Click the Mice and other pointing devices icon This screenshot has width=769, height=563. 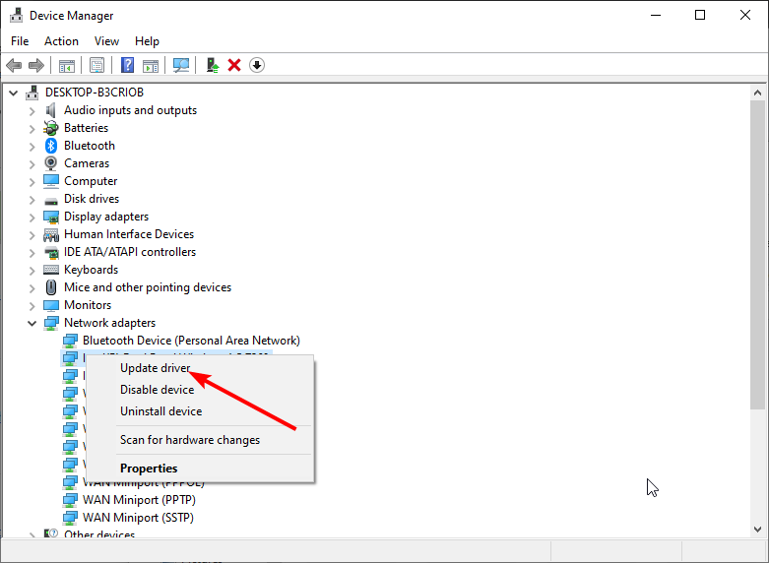pyautogui.click(x=51, y=287)
